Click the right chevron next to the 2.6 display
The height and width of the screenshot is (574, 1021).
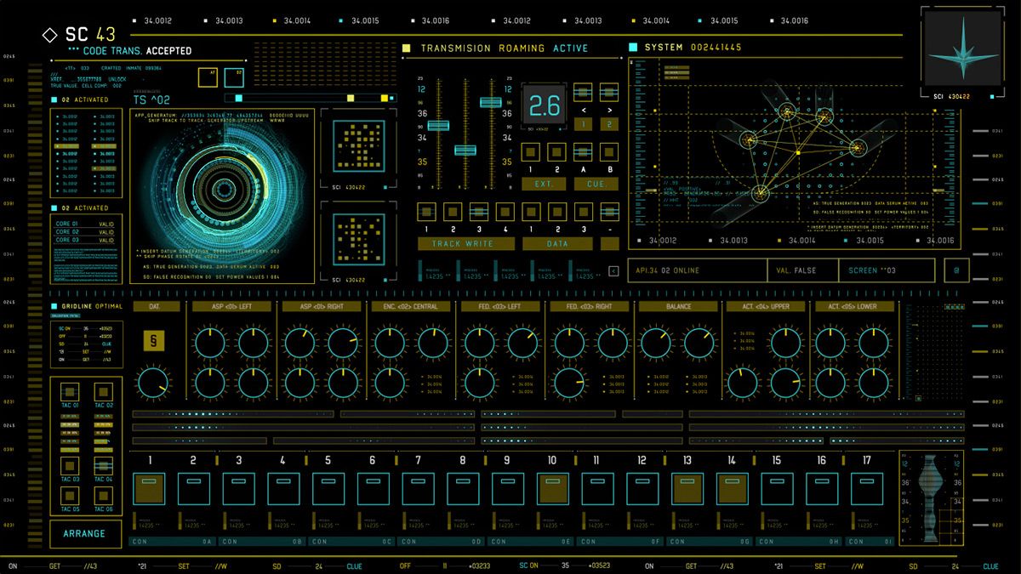tap(609, 110)
